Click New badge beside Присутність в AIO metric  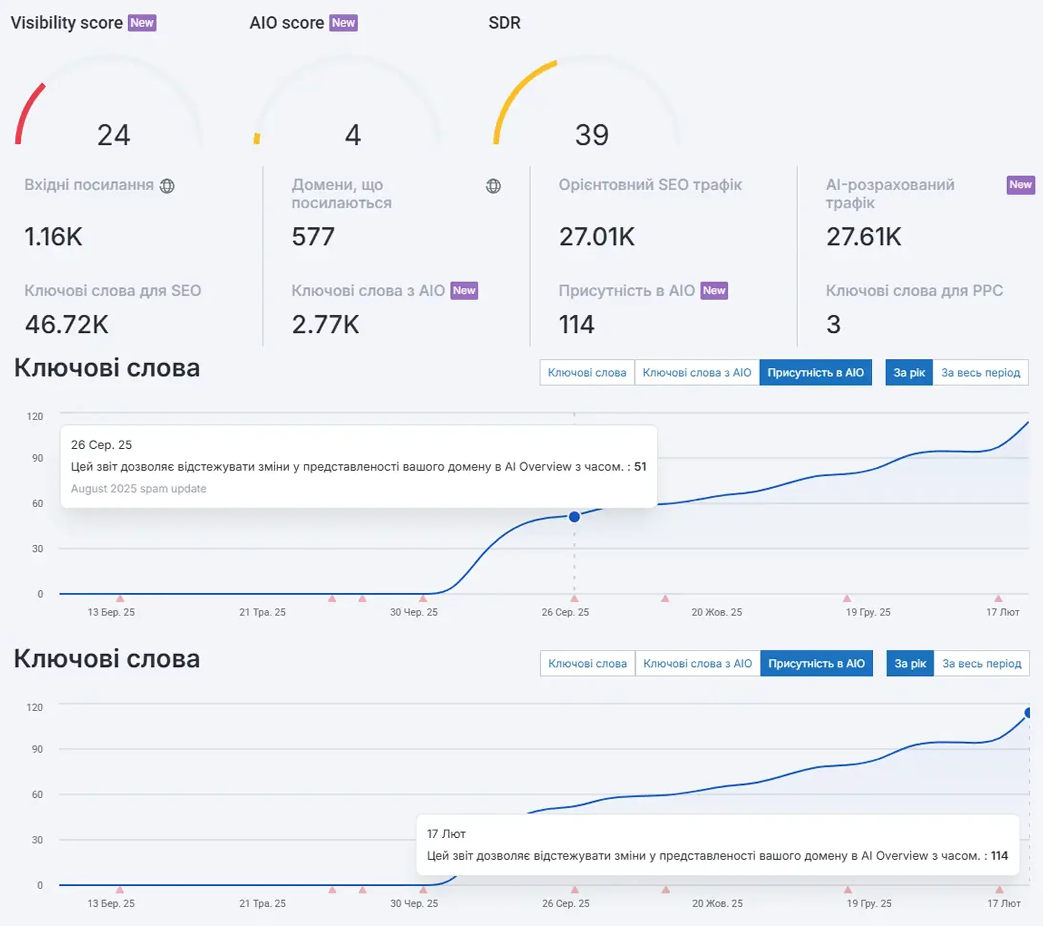(713, 291)
